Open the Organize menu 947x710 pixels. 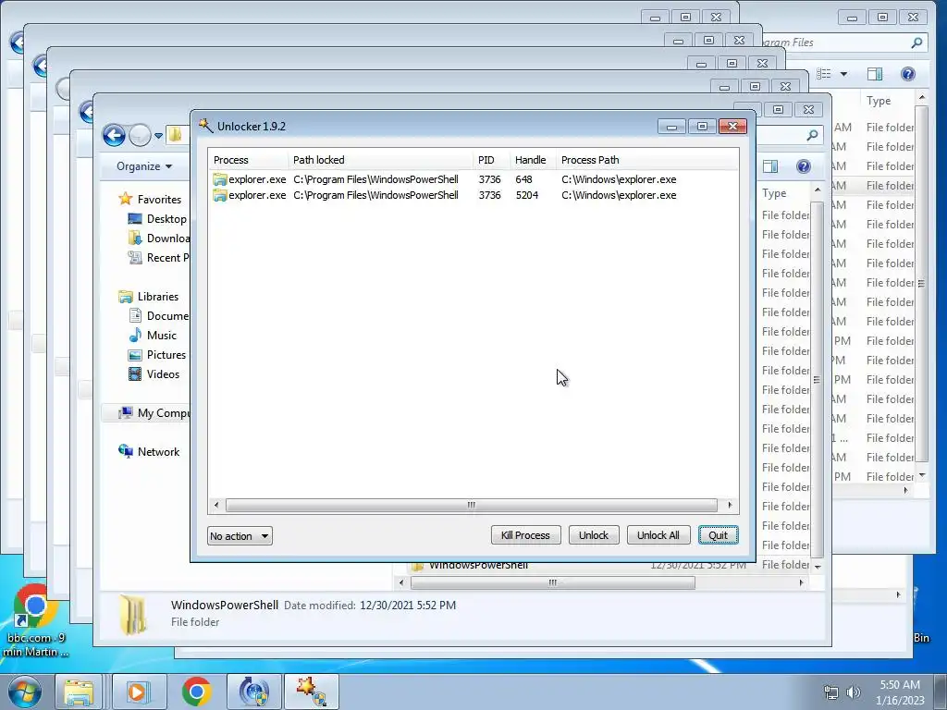coord(143,166)
